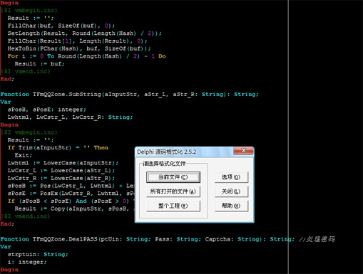Click the 'Function TFmQQZone.DealPASS' declaration
Image resolution: width=363 pixels, height=274 pixels.
148,239
